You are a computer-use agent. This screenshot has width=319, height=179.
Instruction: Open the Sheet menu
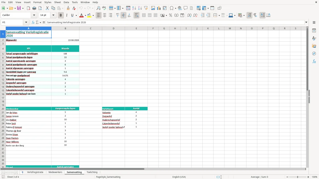57,2
